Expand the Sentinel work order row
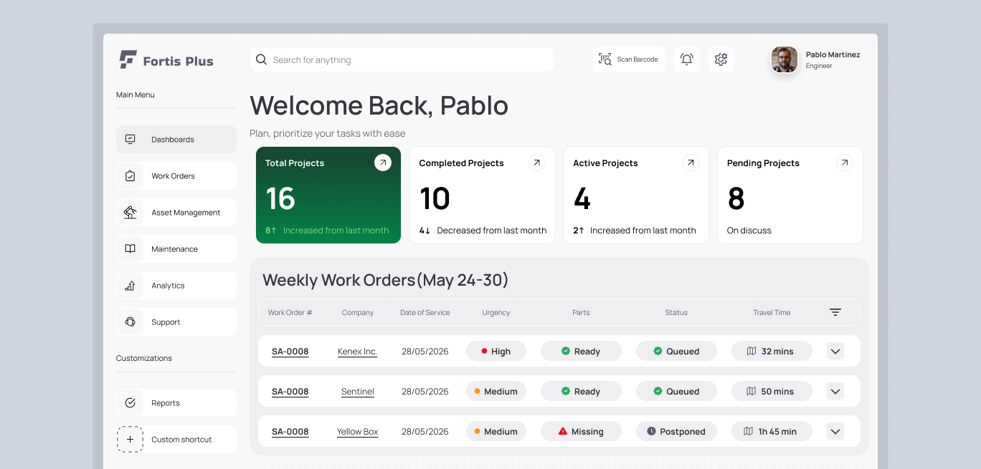Viewport: 981px width, 469px height. (x=835, y=392)
